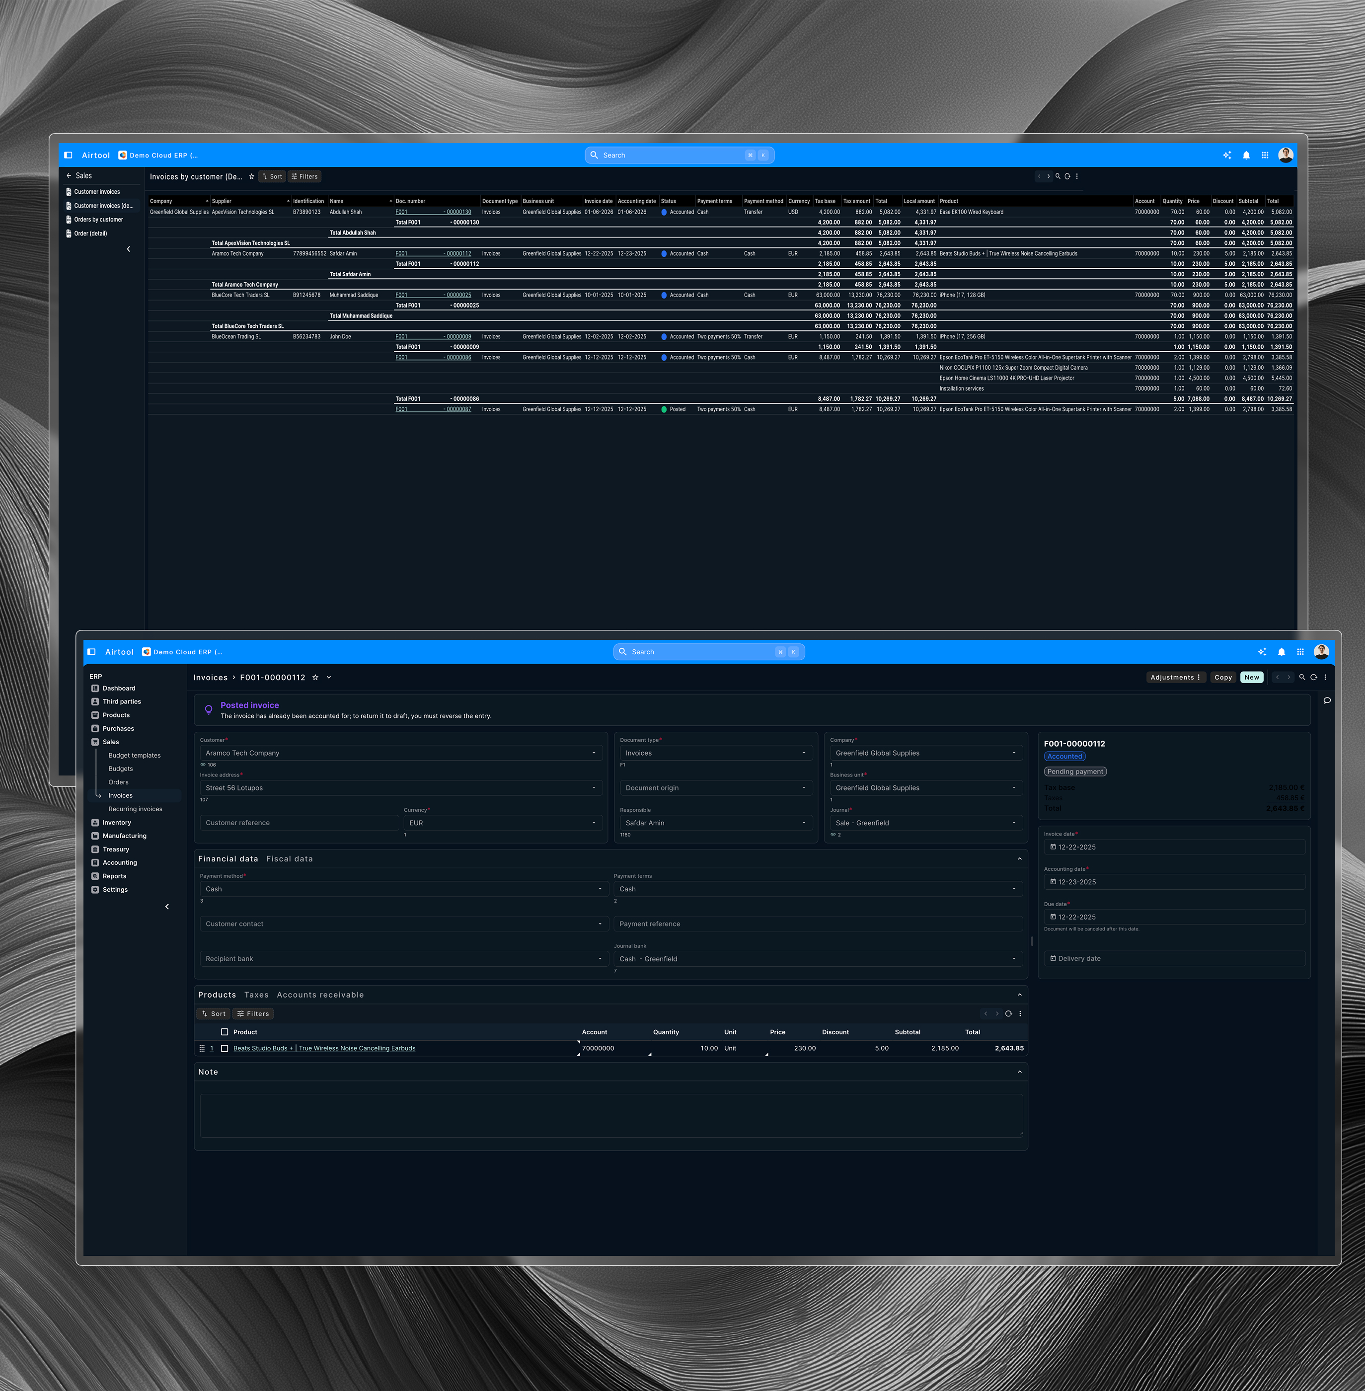Check the select-all box in the Product header
This screenshot has height=1391, width=1365.
pyautogui.click(x=225, y=1032)
